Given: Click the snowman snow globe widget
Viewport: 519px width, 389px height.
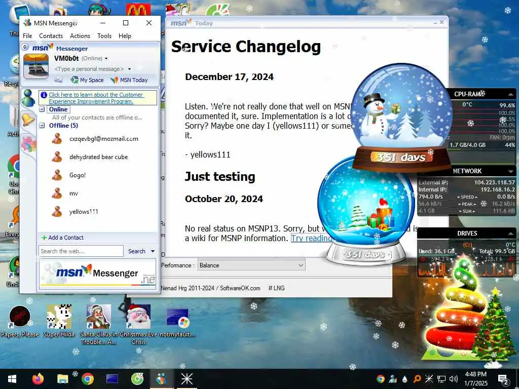Looking at the screenshot, I should [400, 116].
